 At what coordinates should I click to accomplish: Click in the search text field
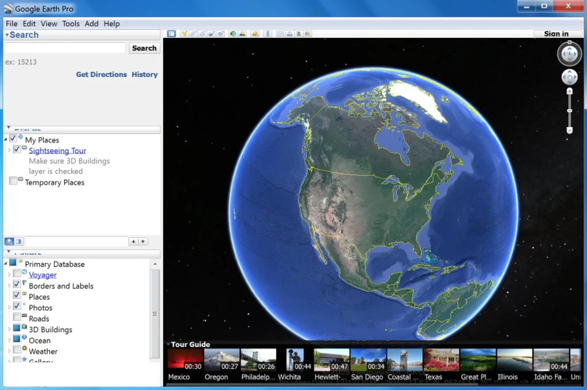(x=65, y=48)
